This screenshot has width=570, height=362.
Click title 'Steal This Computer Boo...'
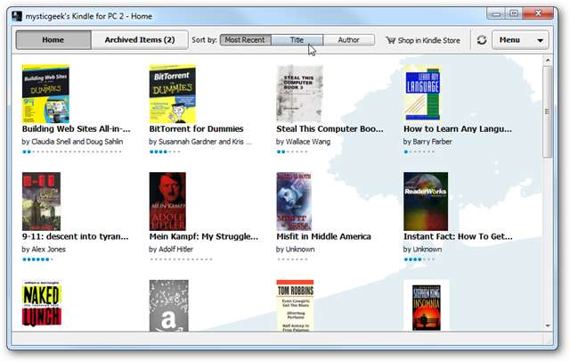330,128
